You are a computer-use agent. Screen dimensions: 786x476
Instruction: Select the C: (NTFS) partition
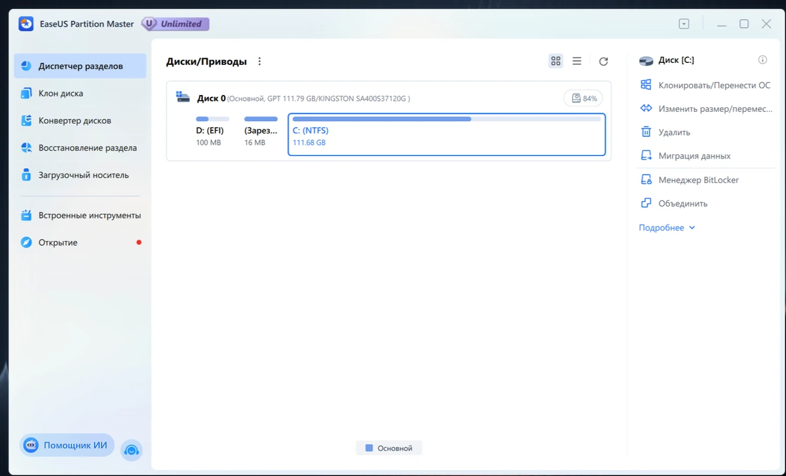(x=447, y=135)
